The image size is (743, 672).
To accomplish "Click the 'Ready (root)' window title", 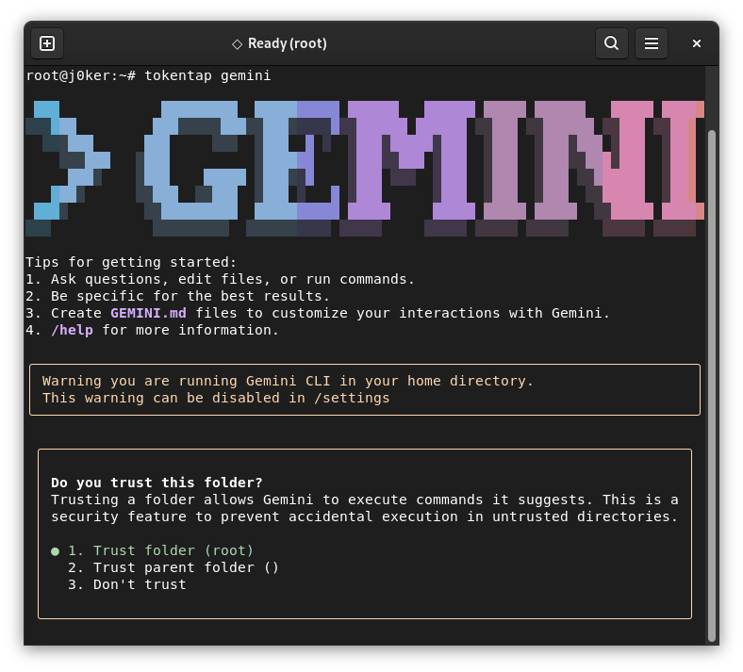I will (x=288, y=43).
